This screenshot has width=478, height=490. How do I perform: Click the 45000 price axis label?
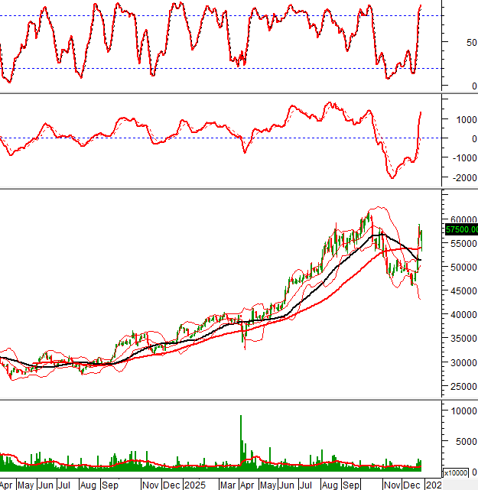(460, 291)
